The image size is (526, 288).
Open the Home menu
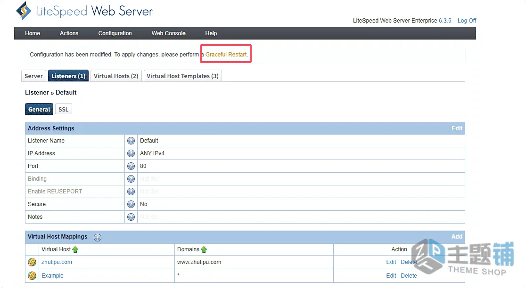point(33,33)
